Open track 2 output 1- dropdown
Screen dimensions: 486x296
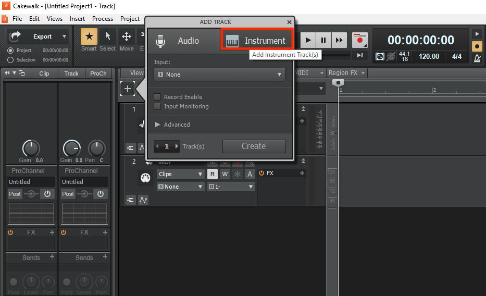231,187
